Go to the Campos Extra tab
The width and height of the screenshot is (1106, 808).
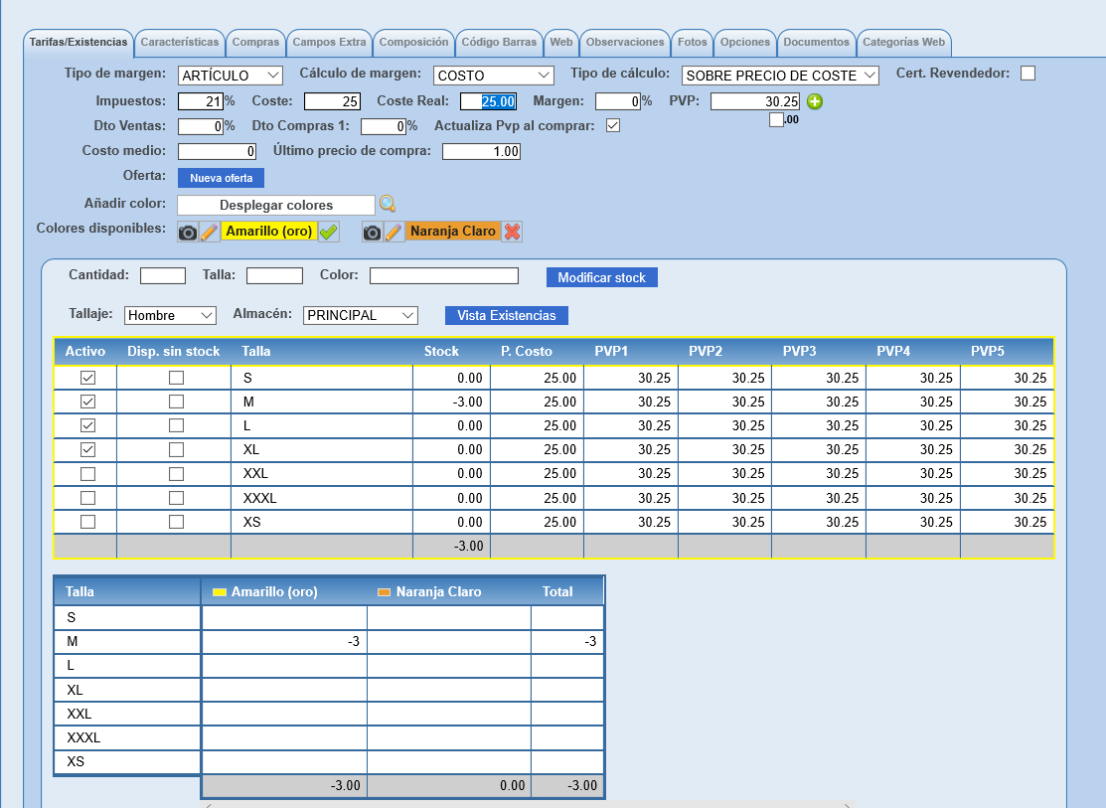[x=329, y=43]
